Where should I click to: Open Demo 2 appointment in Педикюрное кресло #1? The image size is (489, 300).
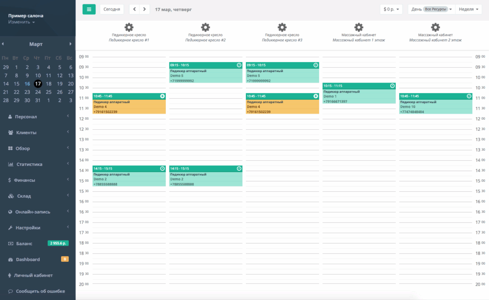(129, 176)
